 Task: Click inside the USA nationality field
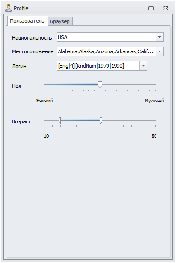pos(106,37)
